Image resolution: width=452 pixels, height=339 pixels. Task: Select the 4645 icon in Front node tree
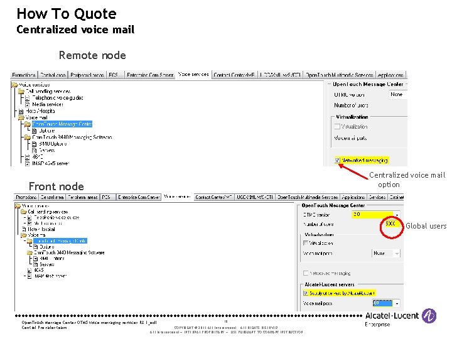click(x=30, y=270)
